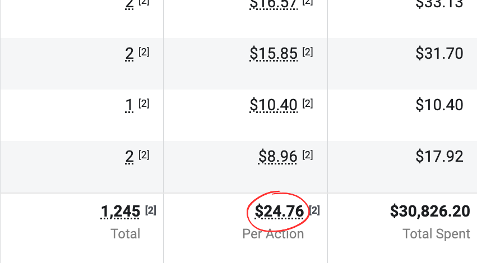Open footnote [2] beside count in $8.96 row

pos(144,155)
